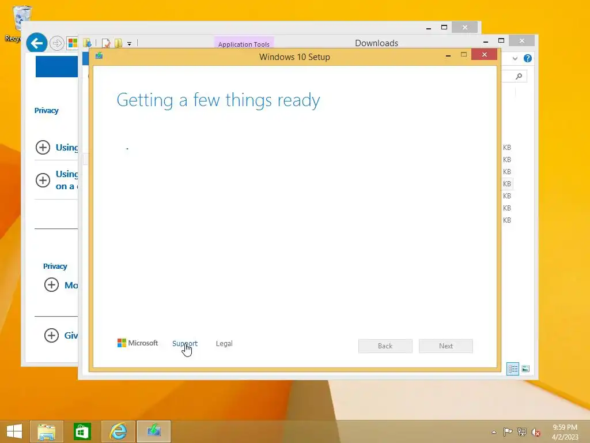Close the Windows 10 Setup window
The height and width of the screenshot is (443, 590).
coord(484,55)
